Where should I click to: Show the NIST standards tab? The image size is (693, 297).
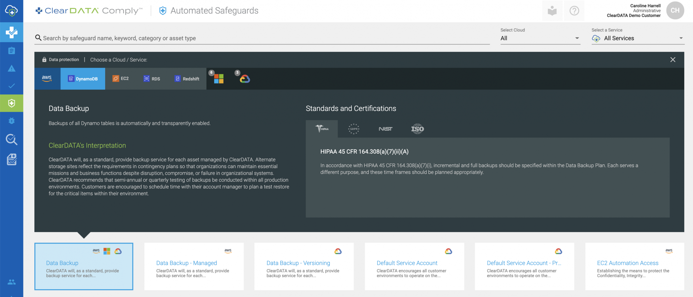(386, 129)
